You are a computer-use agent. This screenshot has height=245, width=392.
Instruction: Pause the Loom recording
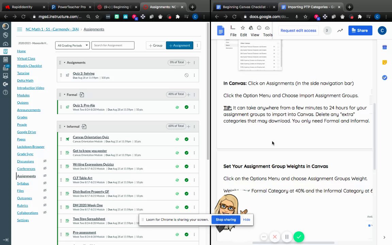click(287, 237)
